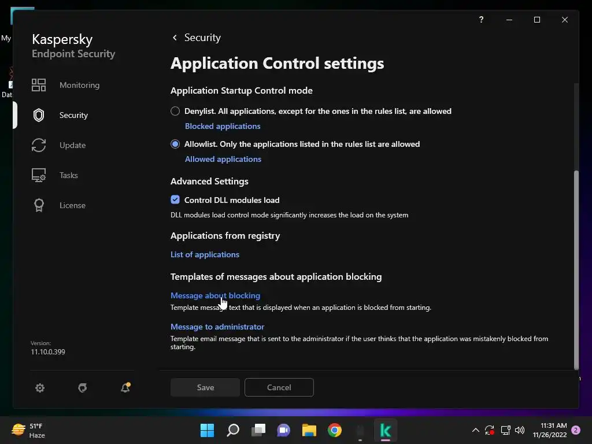
Task: Open the Allowed applications link
Action: click(x=223, y=159)
